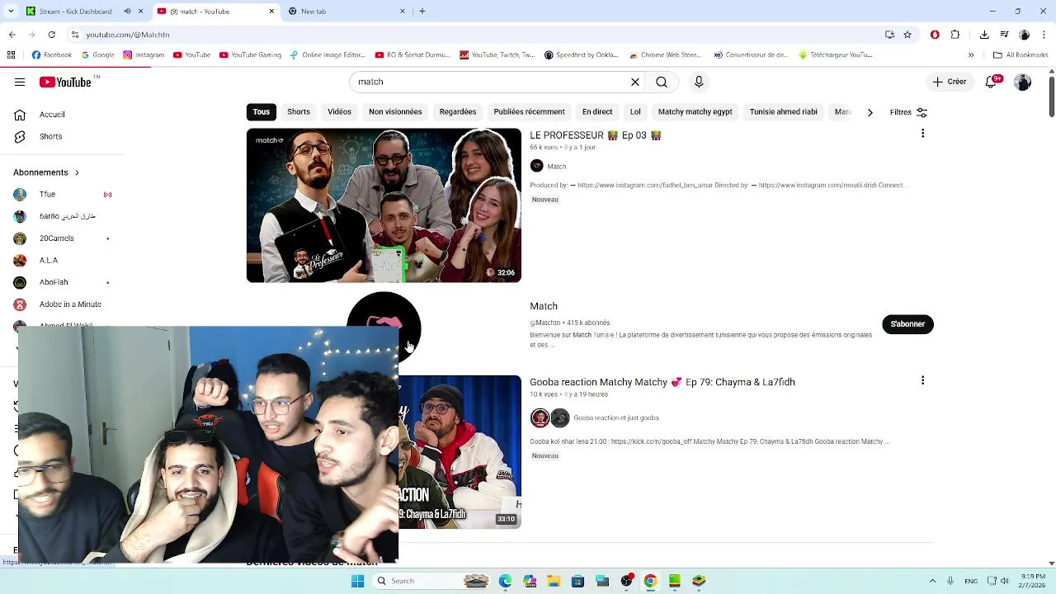
Task: Open the tab search dropdown arrow
Action: point(10,12)
